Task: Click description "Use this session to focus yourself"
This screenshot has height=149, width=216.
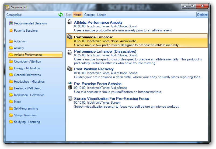Action: [118, 92]
